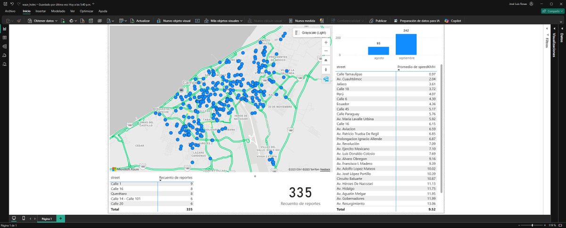Expand the Filtros pane
This screenshot has height=228, width=566.
546,29
